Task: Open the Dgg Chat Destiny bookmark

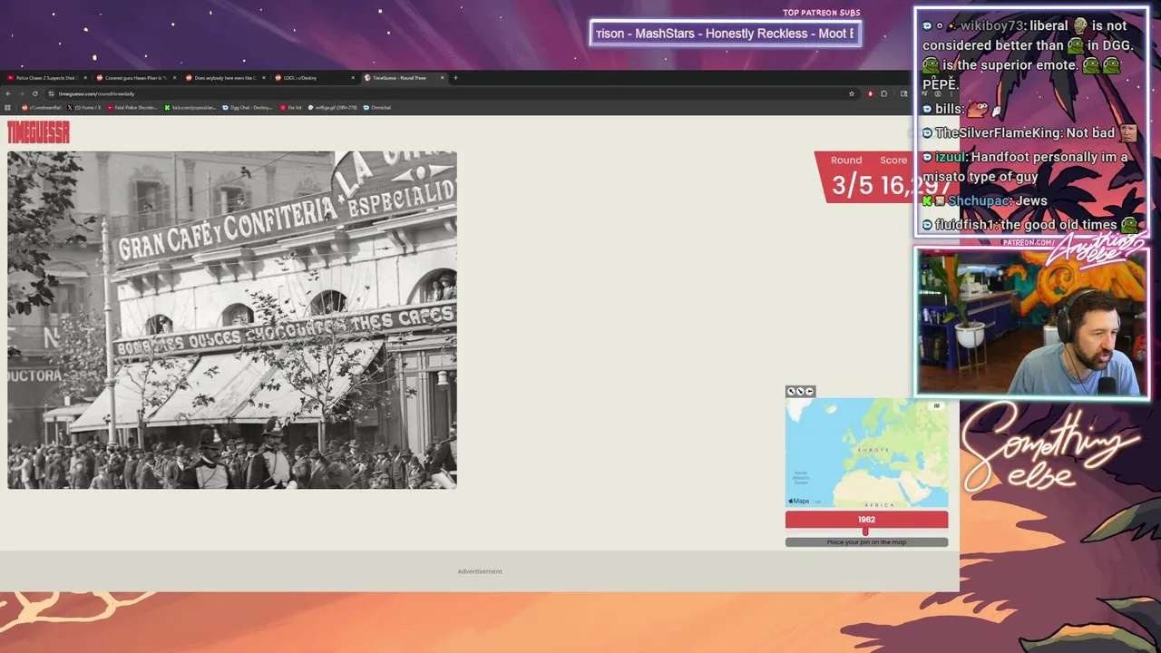Action: tap(248, 107)
